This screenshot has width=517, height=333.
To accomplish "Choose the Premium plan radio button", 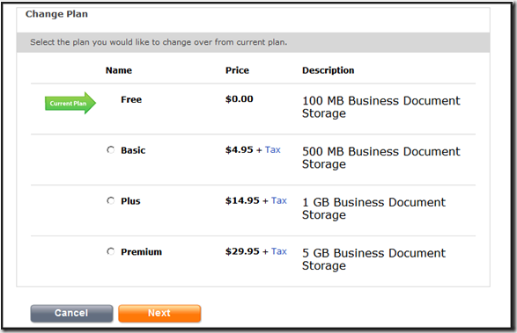I will click(110, 251).
